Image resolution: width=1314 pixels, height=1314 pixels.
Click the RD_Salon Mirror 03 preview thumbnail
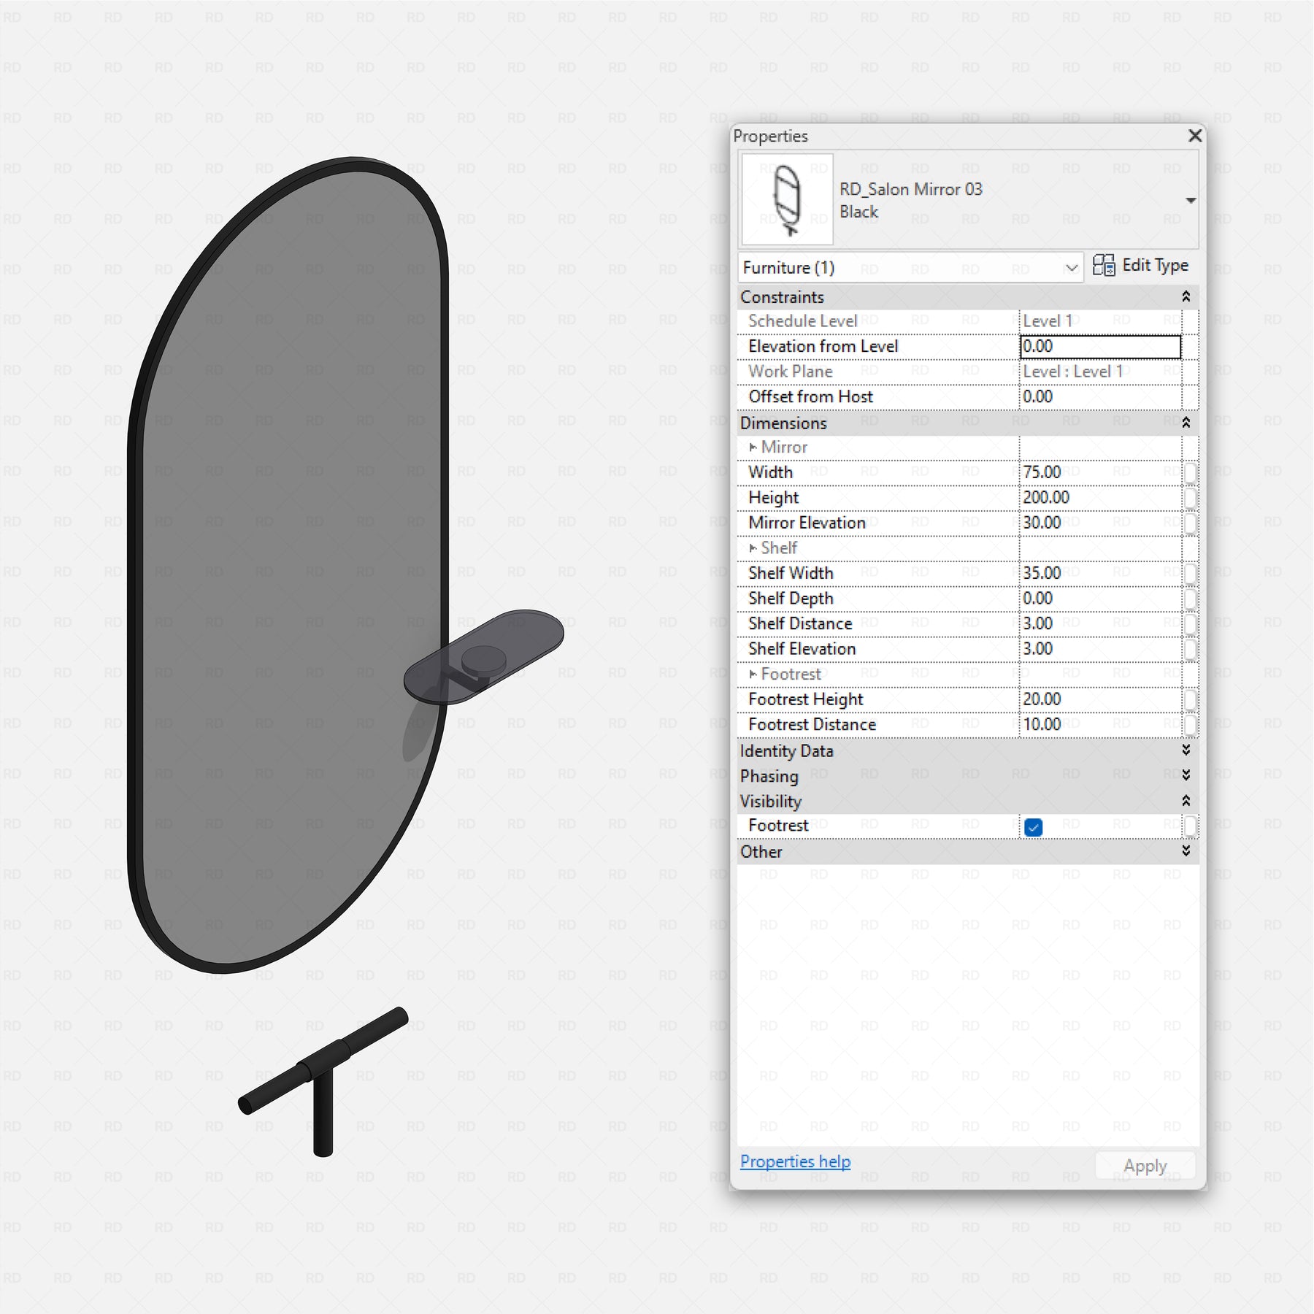pos(787,199)
